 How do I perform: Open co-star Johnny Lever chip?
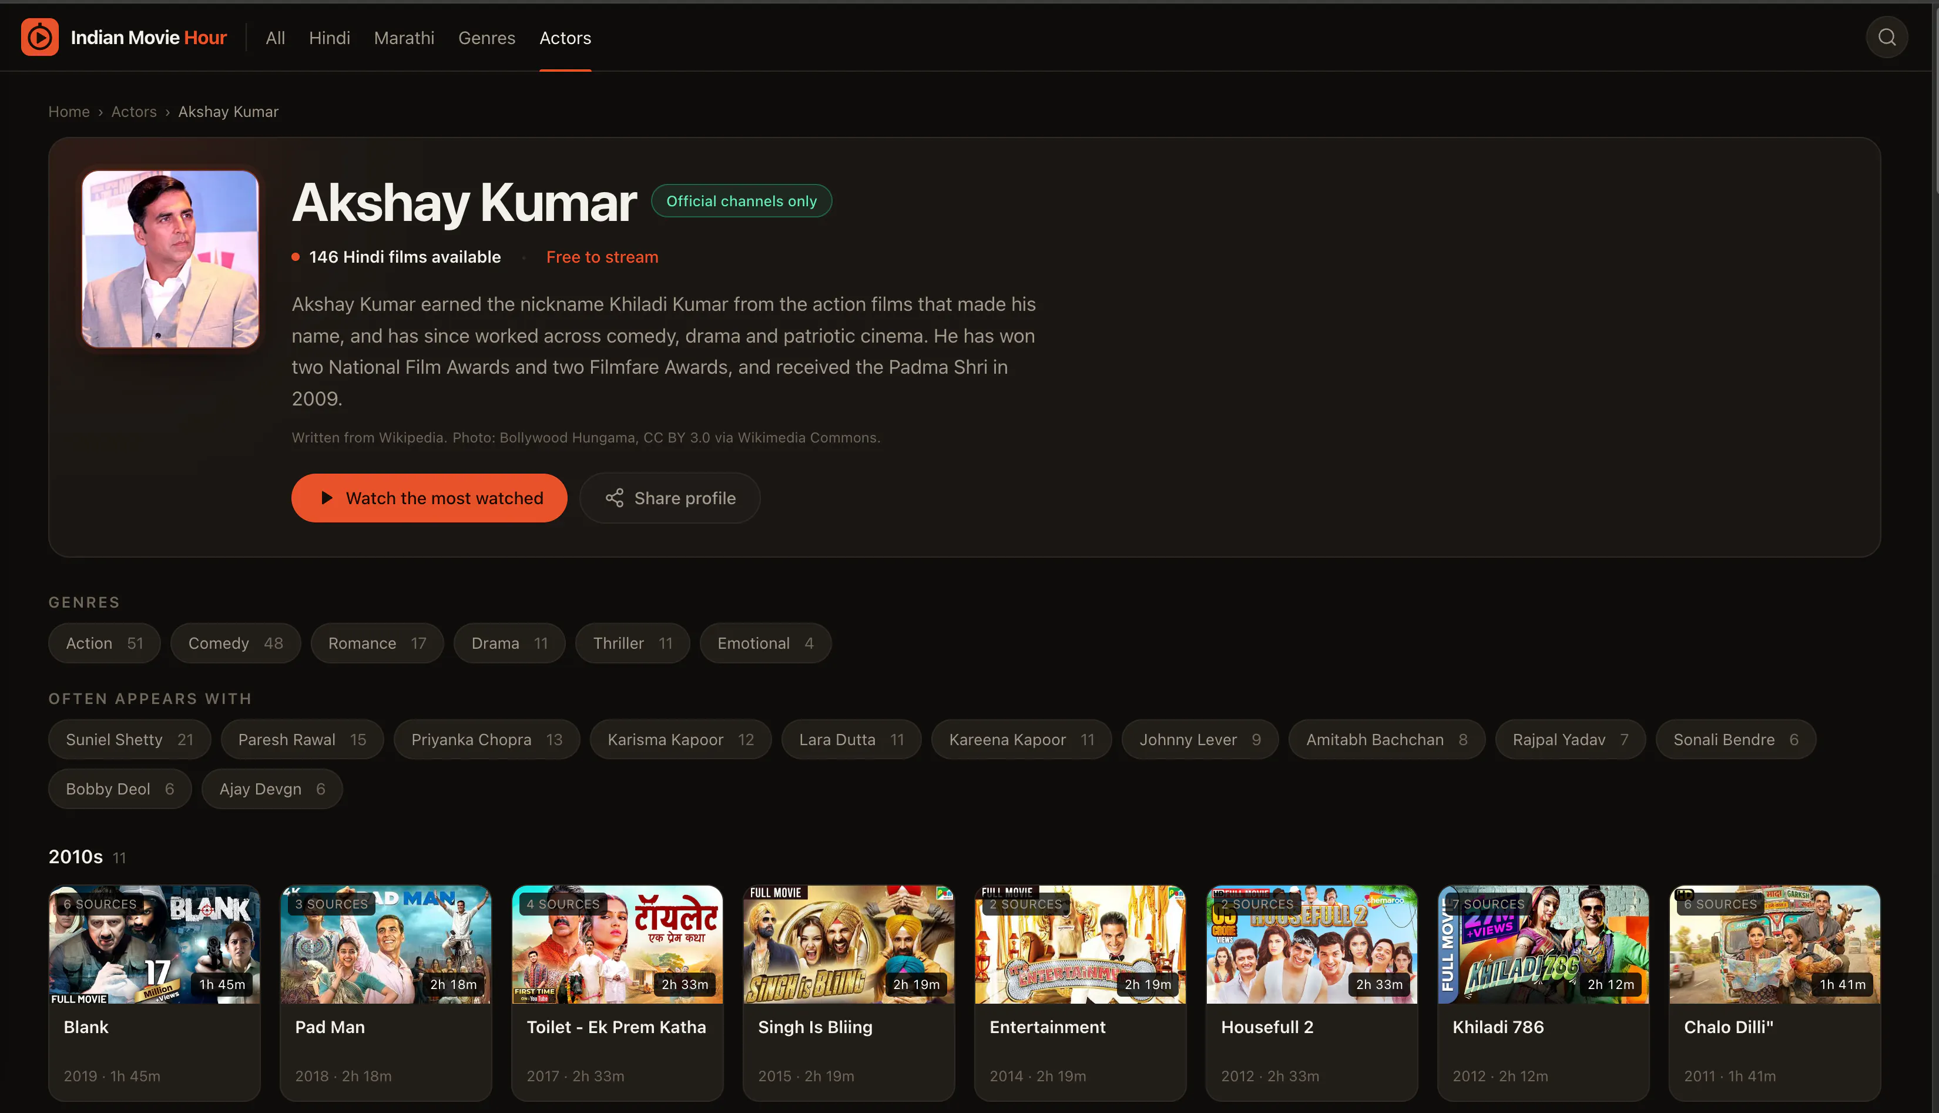point(1200,740)
